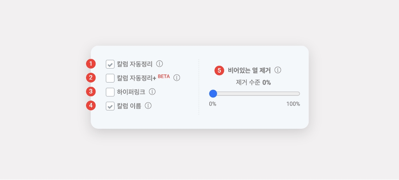
Task: Click info icon next to 칼럼 자동정리
Action: coord(160,64)
